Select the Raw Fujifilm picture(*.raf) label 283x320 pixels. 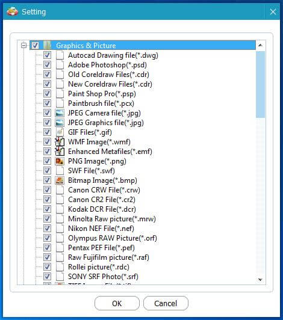108,257
